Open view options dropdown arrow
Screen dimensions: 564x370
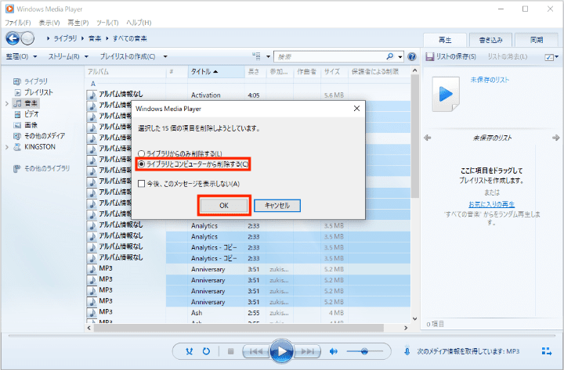[268, 56]
